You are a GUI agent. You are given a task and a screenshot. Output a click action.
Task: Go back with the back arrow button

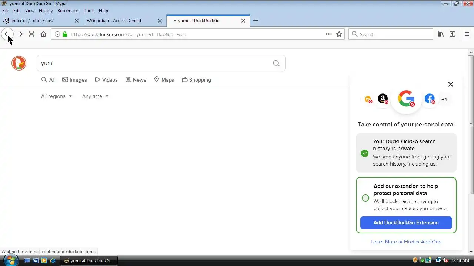click(x=7, y=34)
